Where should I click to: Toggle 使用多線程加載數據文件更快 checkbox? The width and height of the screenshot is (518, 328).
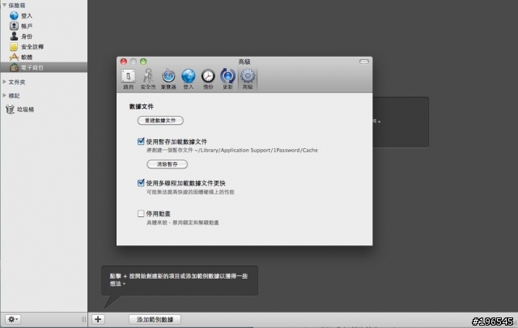click(141, 183)
